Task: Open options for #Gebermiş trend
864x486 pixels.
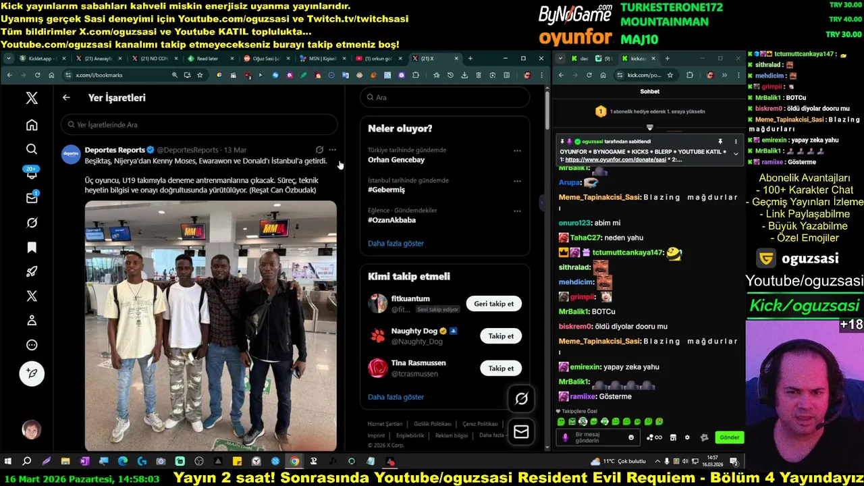Action: (517, 182)
